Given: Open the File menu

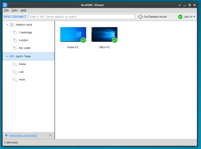Looking at the screenshot, I should tap(6, 10).
